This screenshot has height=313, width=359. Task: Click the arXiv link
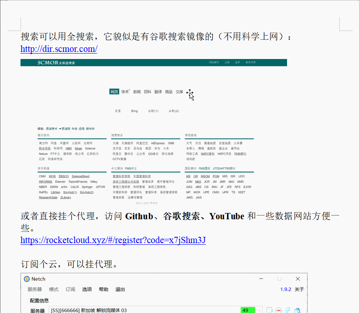click(x=64, y=187)
